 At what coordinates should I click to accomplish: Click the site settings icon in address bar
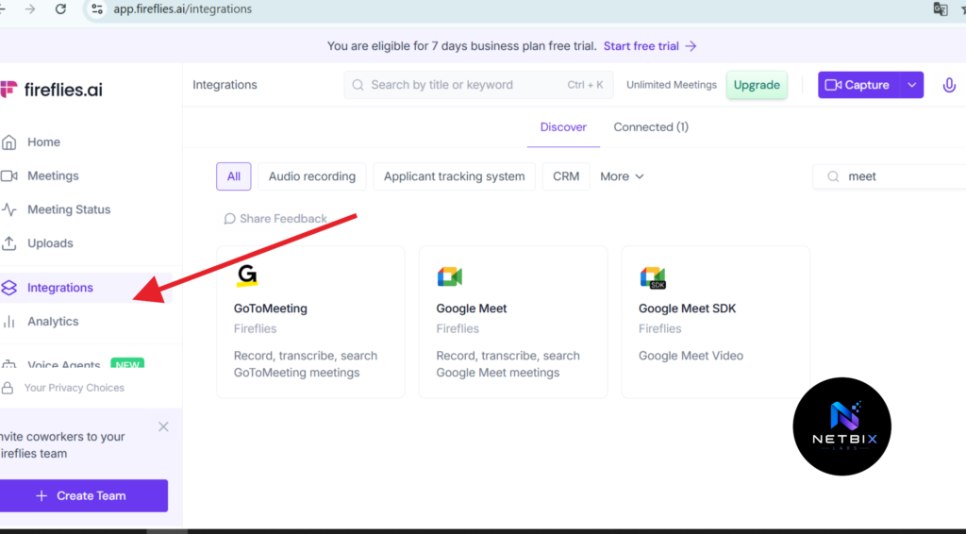coord(97,9)
